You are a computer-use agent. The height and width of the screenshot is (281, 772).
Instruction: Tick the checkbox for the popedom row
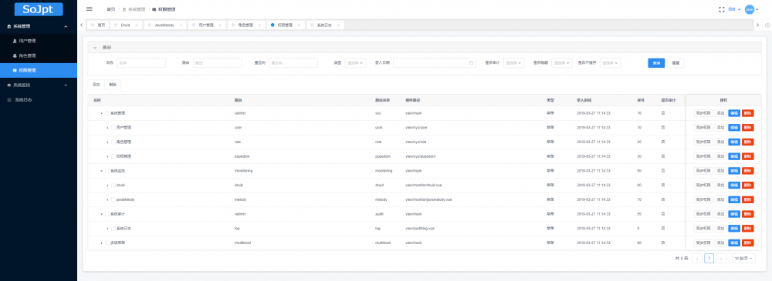(x=113, y=156)
